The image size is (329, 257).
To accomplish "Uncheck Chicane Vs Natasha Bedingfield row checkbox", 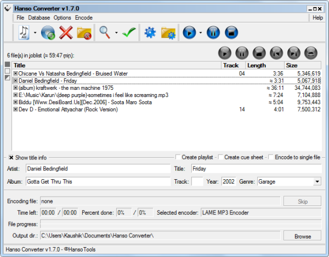I will [15, 73].
